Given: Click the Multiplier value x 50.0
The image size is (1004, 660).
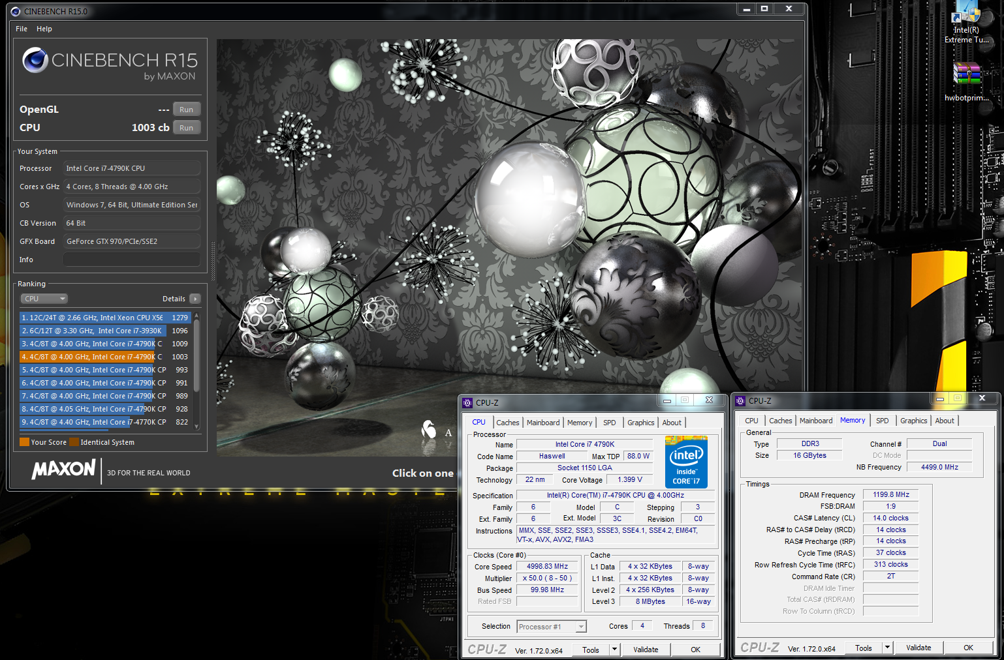Looking at the screenshot, I should click(x=547, y=578).
